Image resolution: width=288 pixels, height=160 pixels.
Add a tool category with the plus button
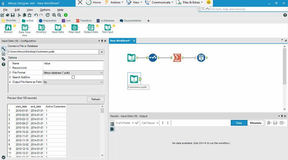(x=148, y=21)
